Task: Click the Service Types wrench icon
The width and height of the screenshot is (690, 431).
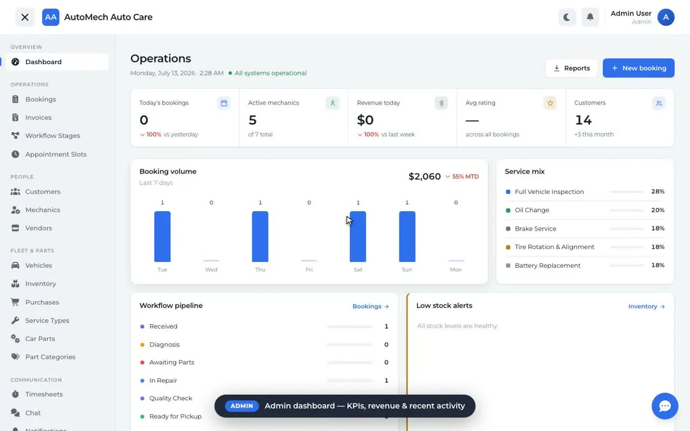Action: (15, 321)
